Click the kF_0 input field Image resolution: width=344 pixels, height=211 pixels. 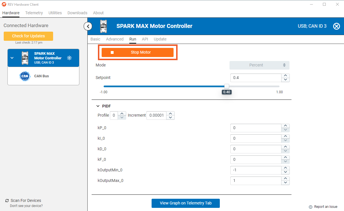[256, 159]
